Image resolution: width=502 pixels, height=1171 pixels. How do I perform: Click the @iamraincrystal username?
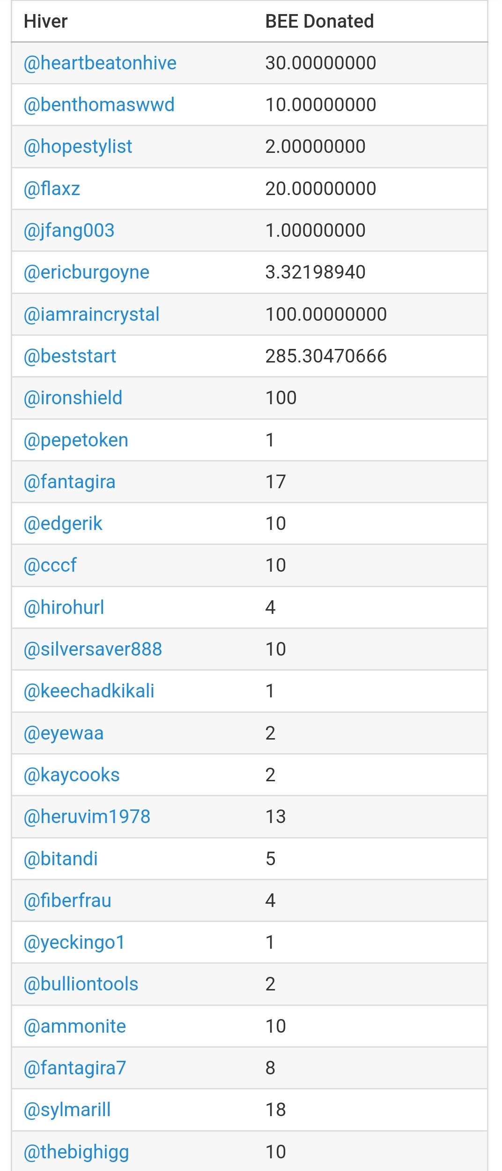click(91, 314)
